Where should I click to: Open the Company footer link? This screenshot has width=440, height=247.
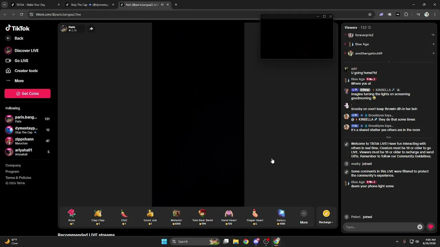(13, 165)
